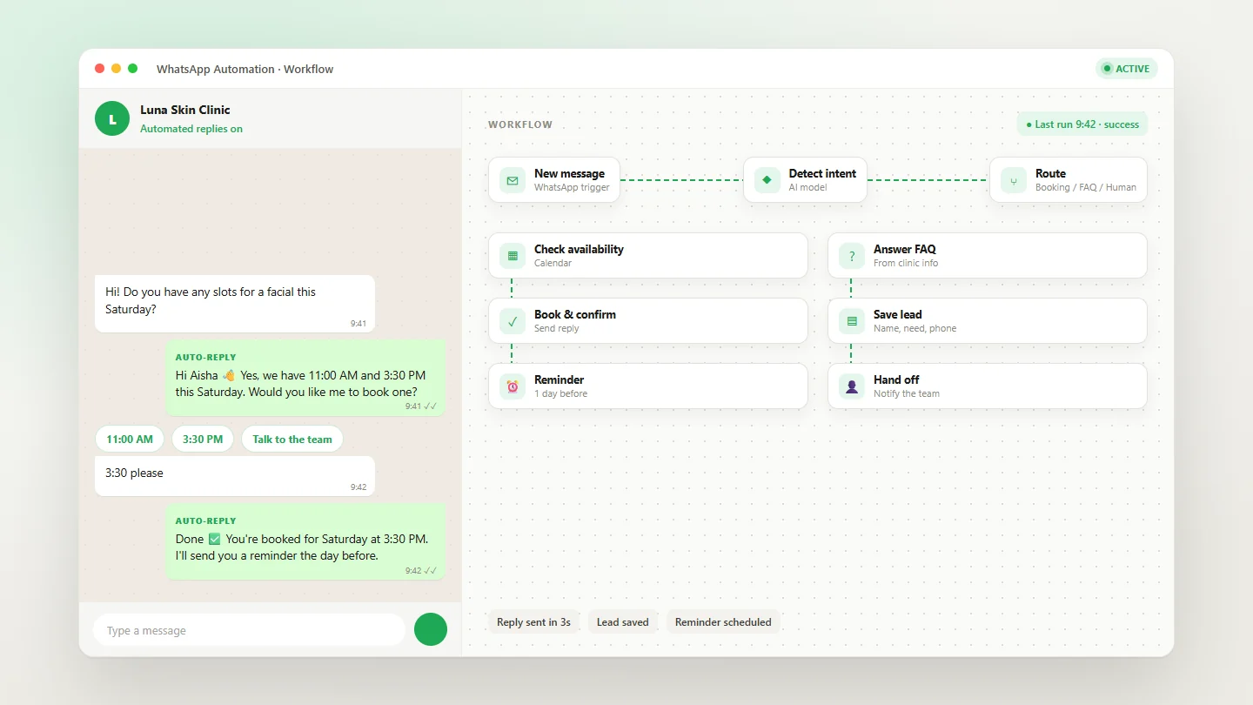Click the Hand off node title
Viewport: 1253px width, 705px height.
(x=896, y=380)
